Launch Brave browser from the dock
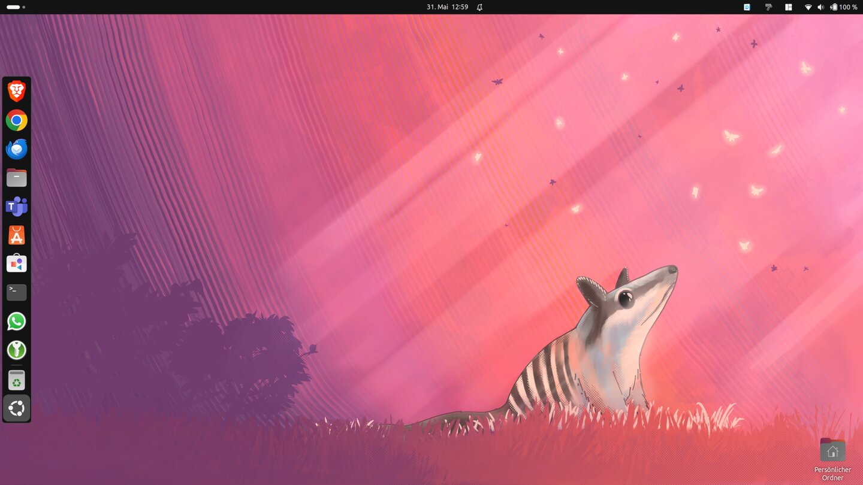The image size is (863, 485). pyautogui.click(x=17, y=92)
